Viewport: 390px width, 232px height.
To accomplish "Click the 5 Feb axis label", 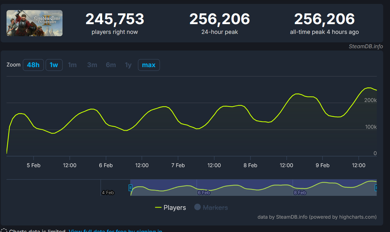I will tap(34, 165).
